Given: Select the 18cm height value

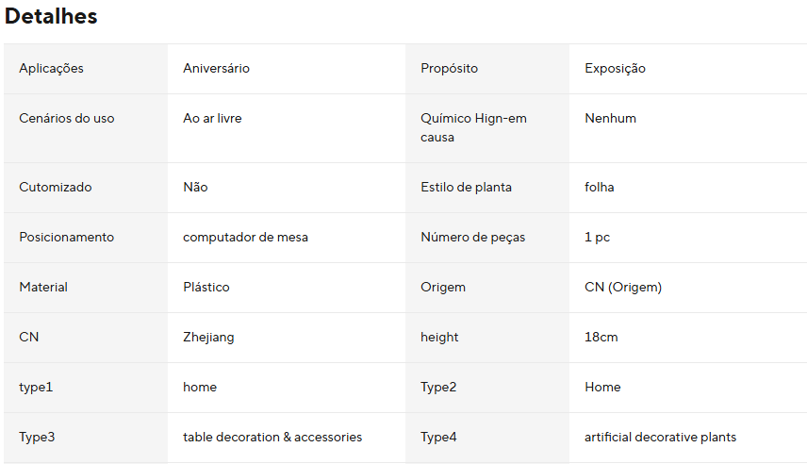Looking at the screenshot, I should (x=601, y=338).
